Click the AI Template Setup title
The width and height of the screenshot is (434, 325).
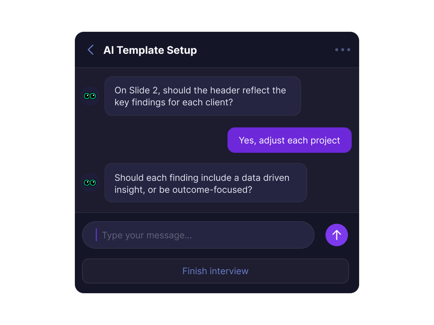pyautogui.click(x=150, y=50)
